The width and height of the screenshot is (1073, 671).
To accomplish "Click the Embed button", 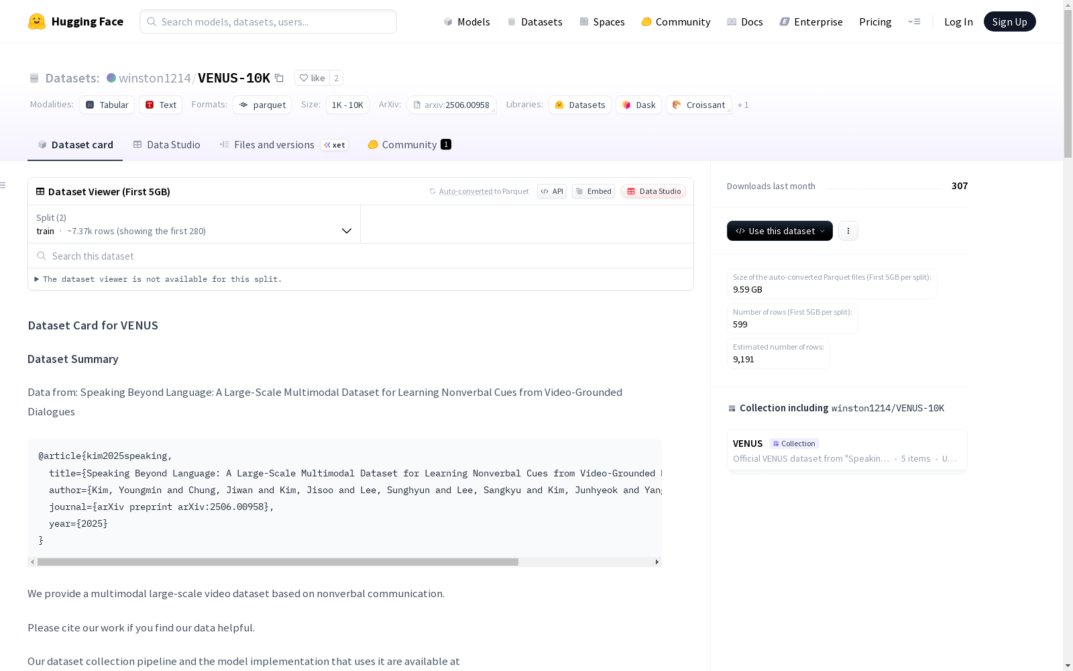I will [x=594, y=191].
